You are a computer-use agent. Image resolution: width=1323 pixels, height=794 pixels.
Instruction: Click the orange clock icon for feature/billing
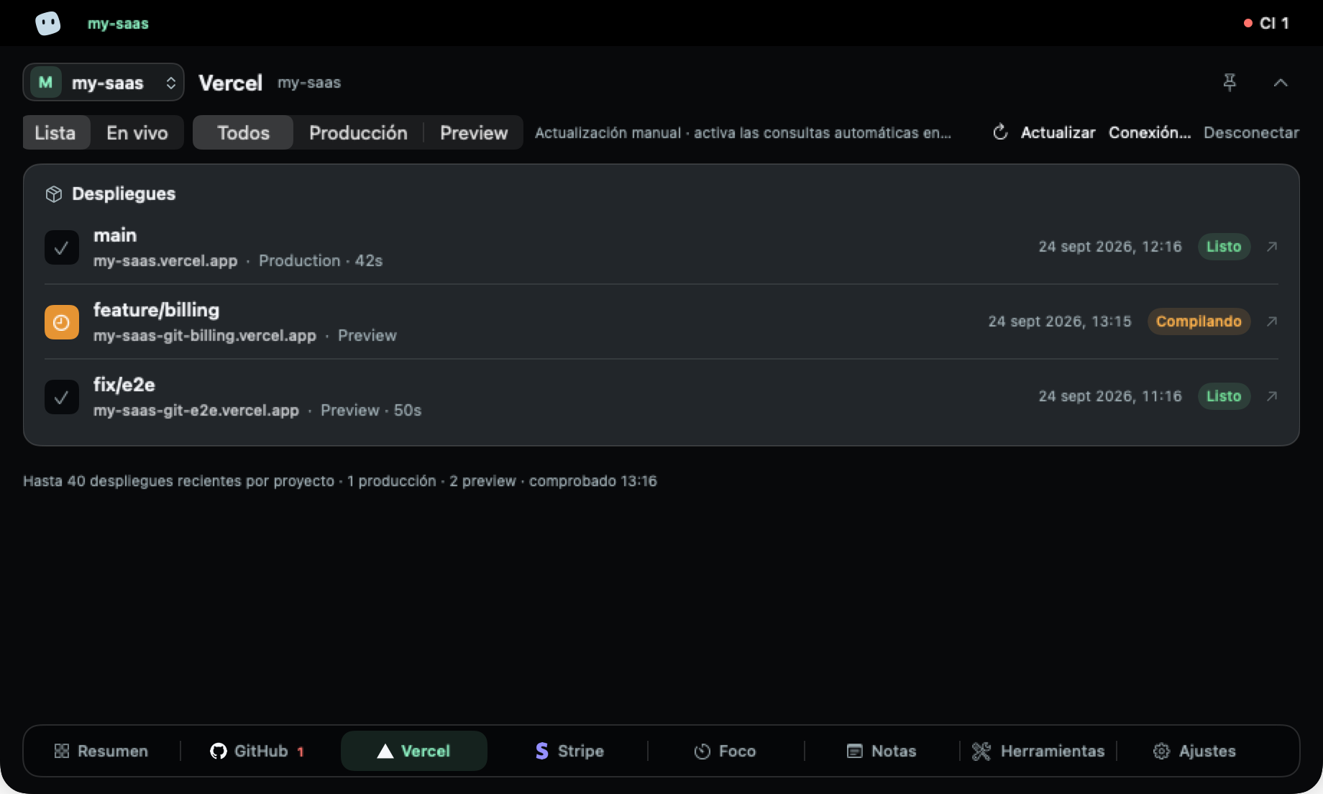coord(62,322)
